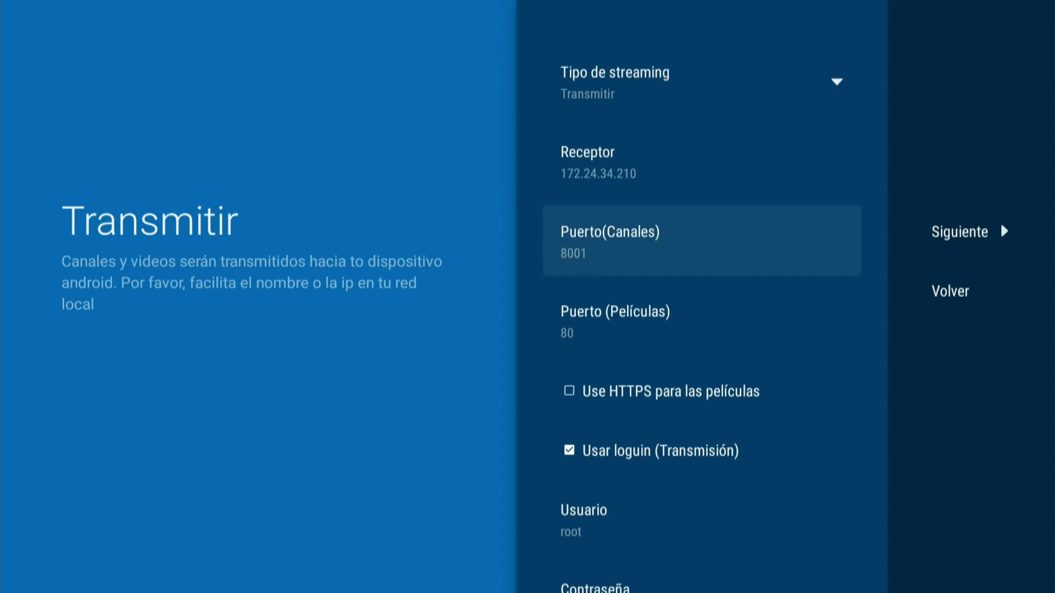Click the arrow icon next to Siguiente
Image resolution: width=1055 pixels, height=593 pixels.
click(x=1004, y=231)
